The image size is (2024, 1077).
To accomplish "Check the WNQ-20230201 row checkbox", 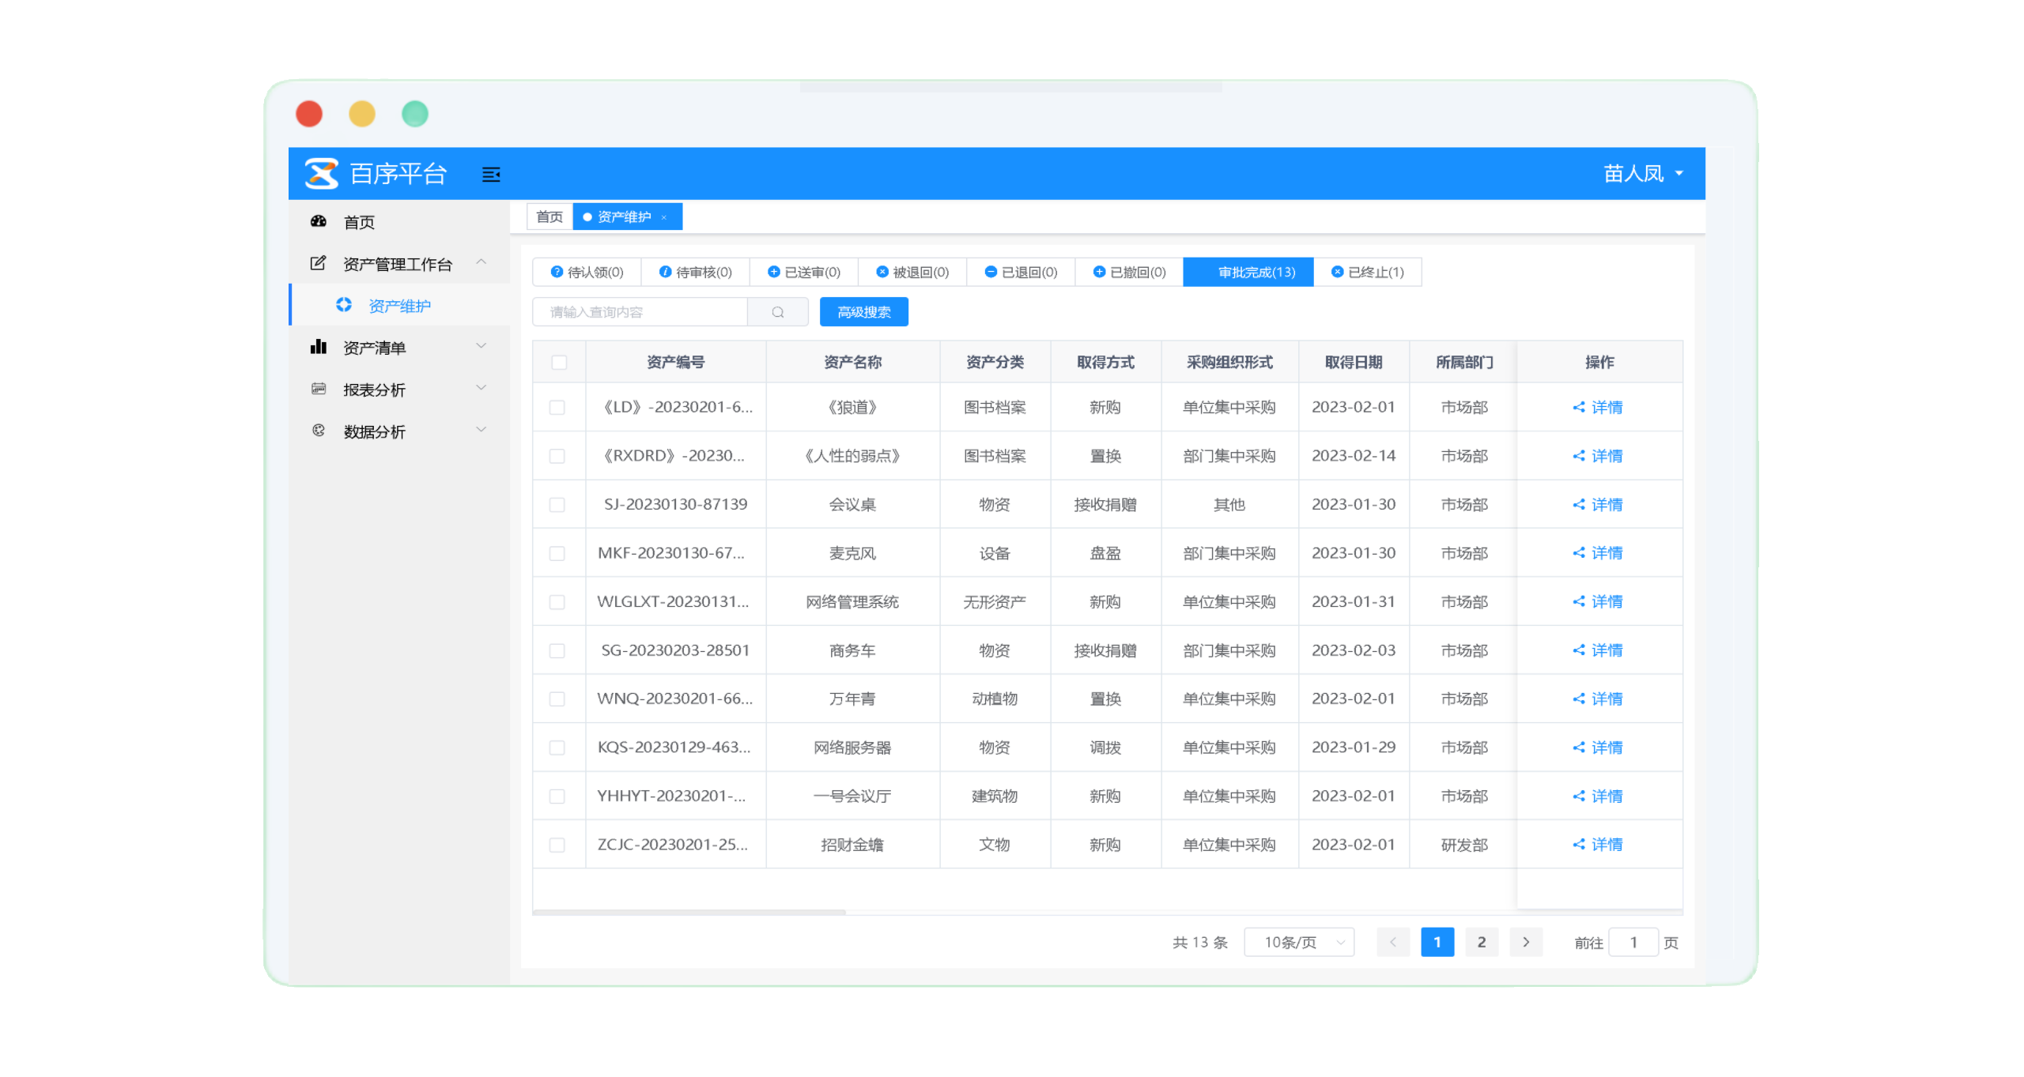I will coord(557,699).
